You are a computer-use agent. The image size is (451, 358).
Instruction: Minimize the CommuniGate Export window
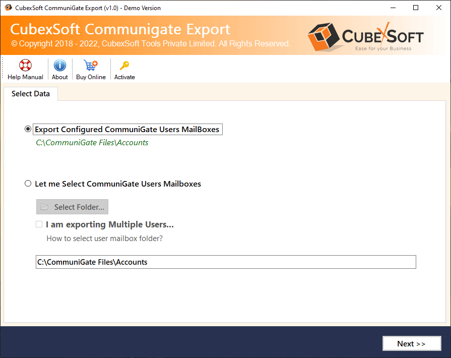tap(393, 8)
